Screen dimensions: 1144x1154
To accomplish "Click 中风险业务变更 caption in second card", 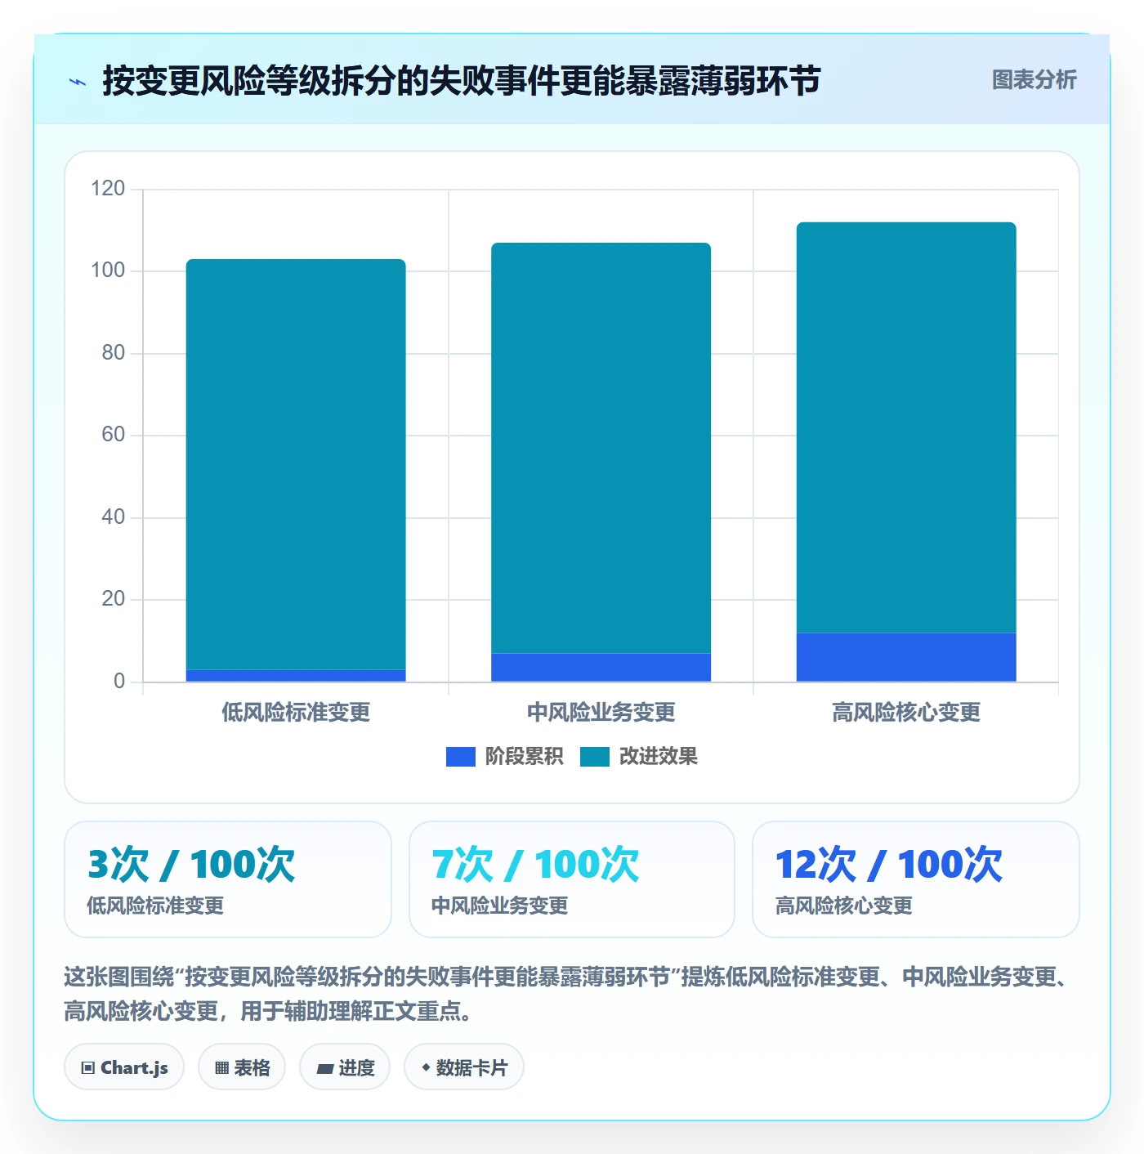I will pyautogui.click(x=499, y=906).
